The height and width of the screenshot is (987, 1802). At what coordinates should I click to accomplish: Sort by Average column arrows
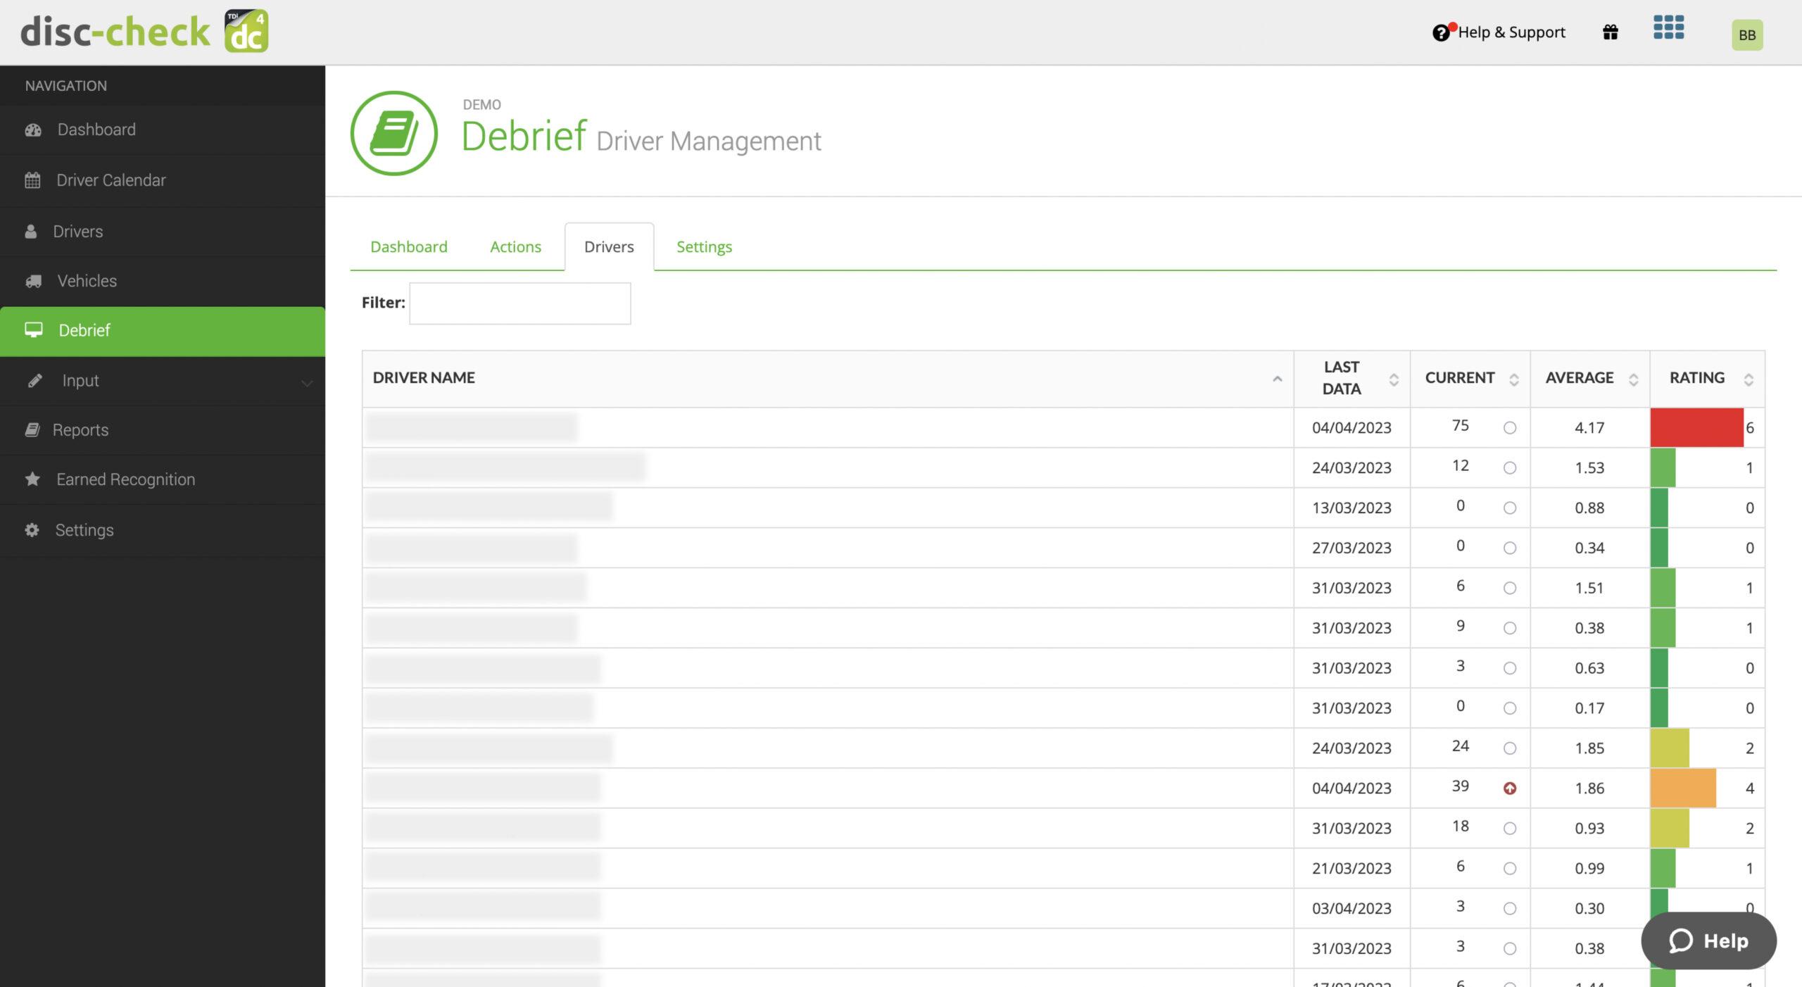pyautogui.click(x=1633, y=379)
